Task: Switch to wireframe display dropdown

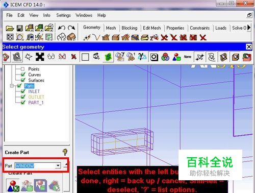Action: [x=61, y=37]
